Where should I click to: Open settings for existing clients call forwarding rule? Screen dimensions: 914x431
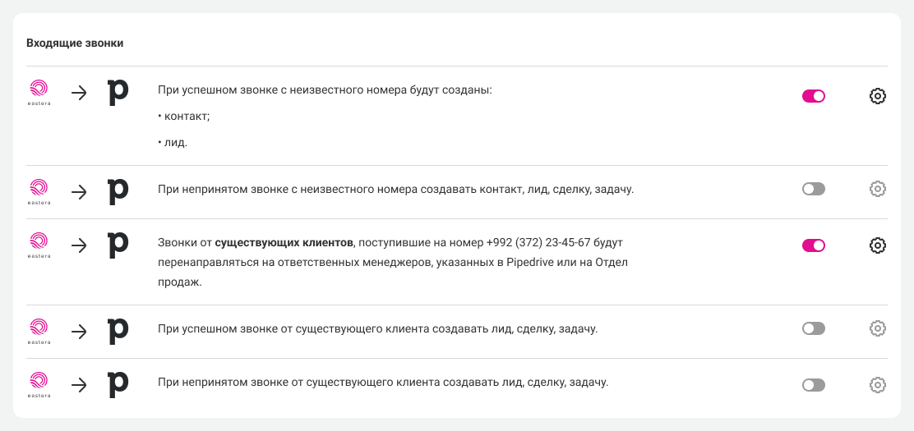point(877,245)
